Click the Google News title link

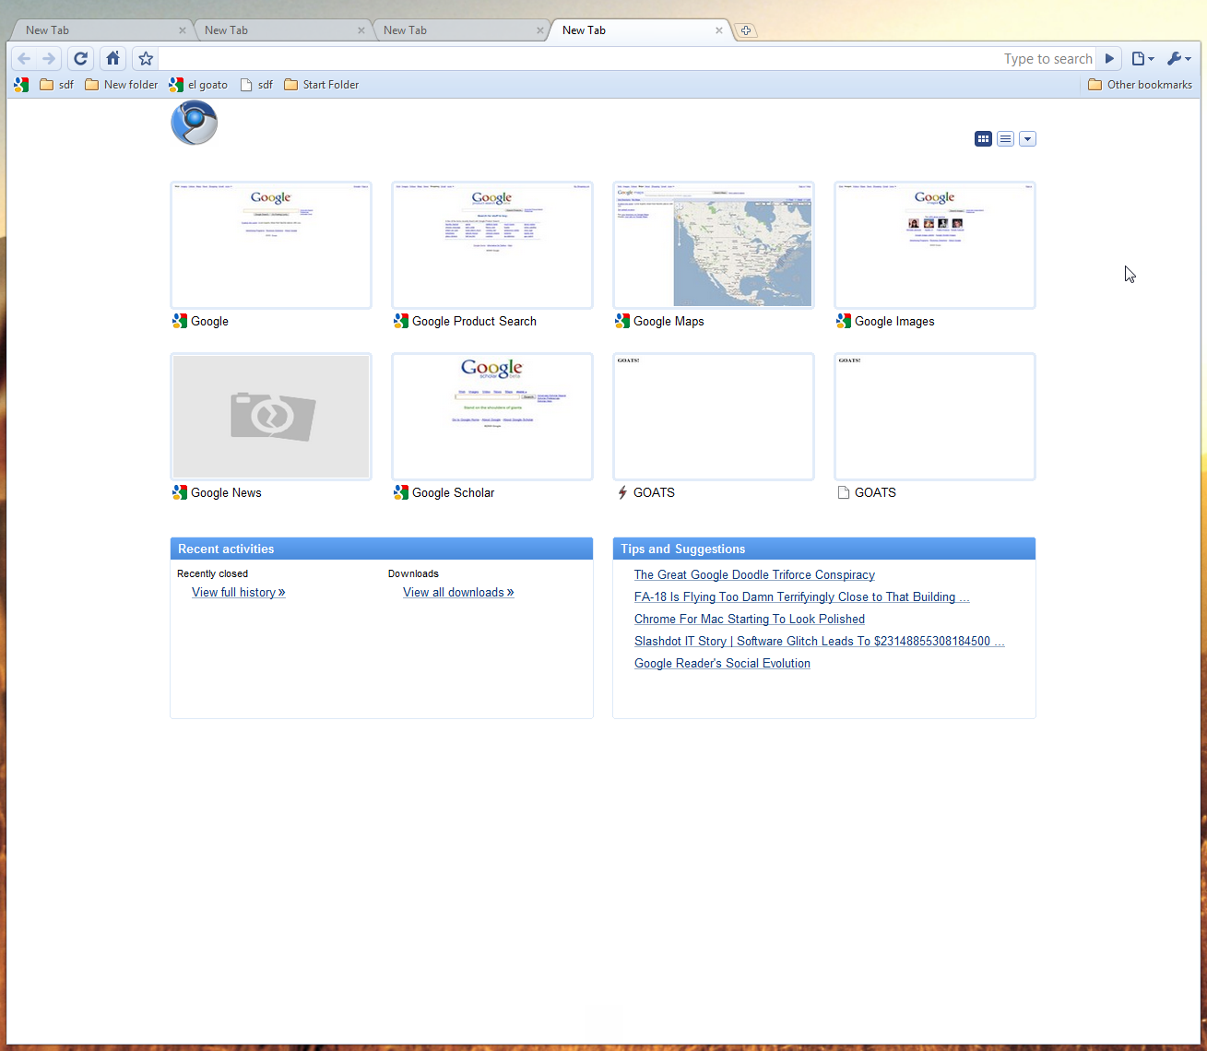(226, 493)
